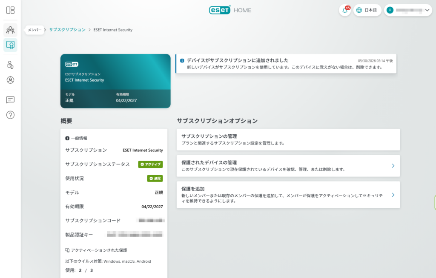Screen dimensions: 436x278
Task: Select the Subscriptions certificate icon in sidebar
Action: [10, 45]
